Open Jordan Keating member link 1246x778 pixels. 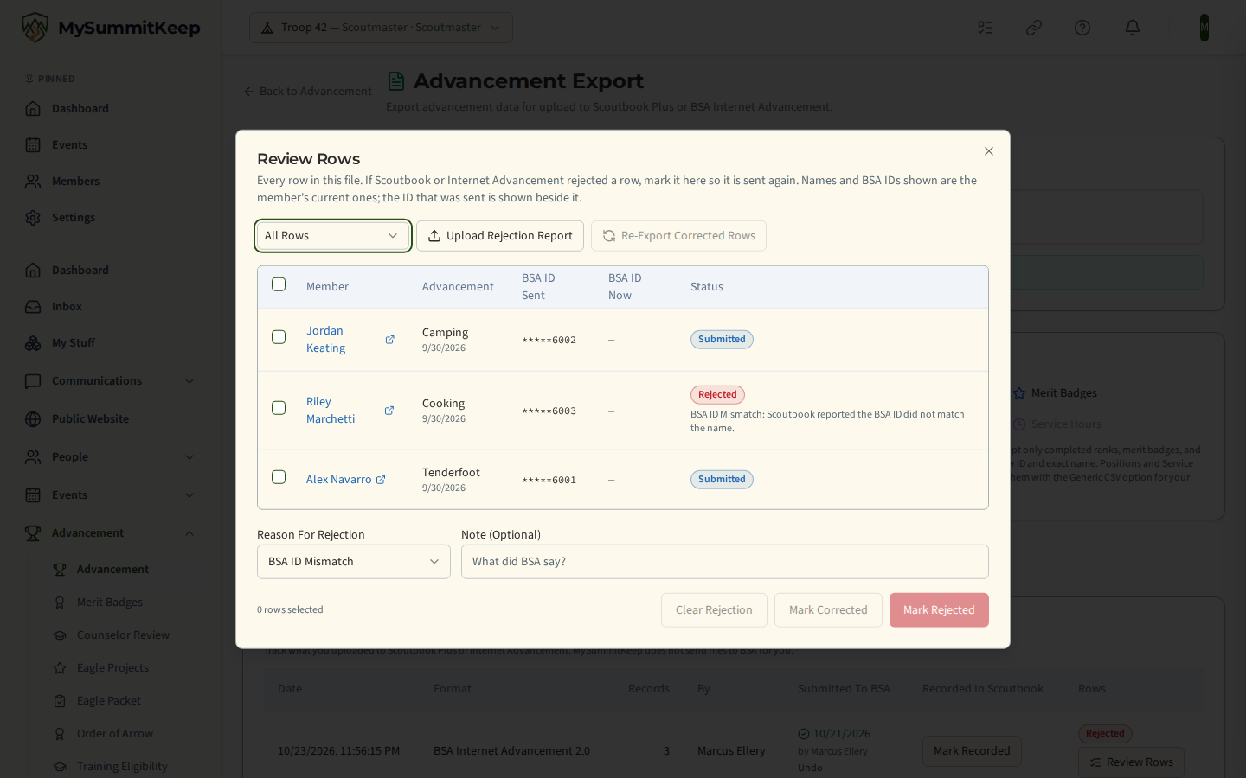[x=325, y=340]
